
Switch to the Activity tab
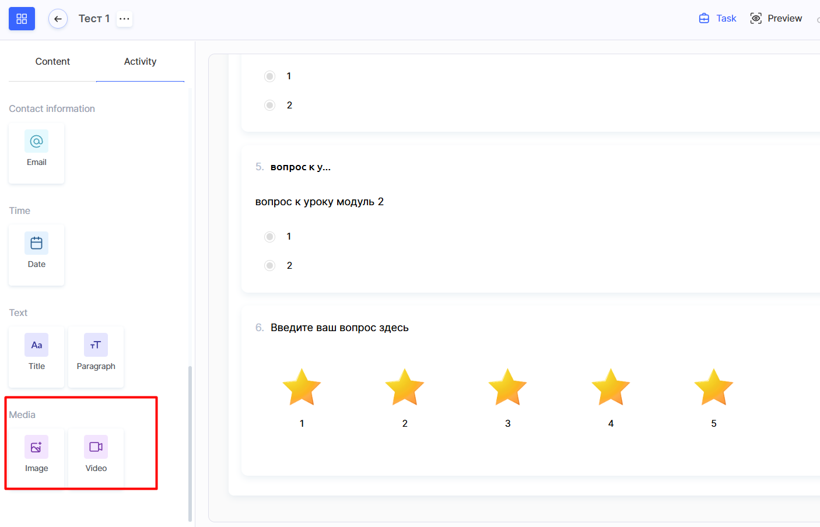click(x=140, y=61)
